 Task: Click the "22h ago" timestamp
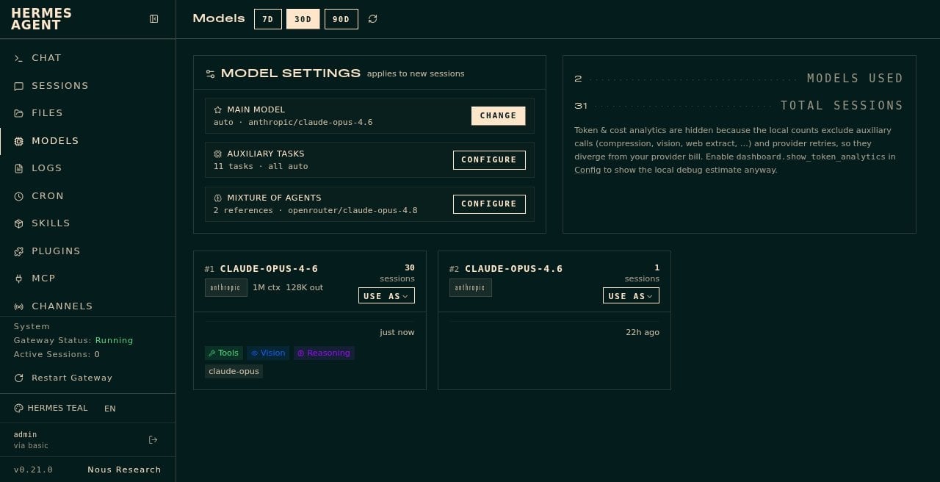point(643,332)
